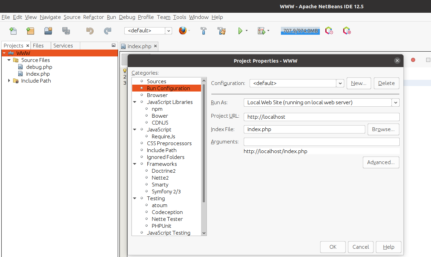Select the Browser category
This screenshot has width=431, height=257.
click(x=157, y=95)
